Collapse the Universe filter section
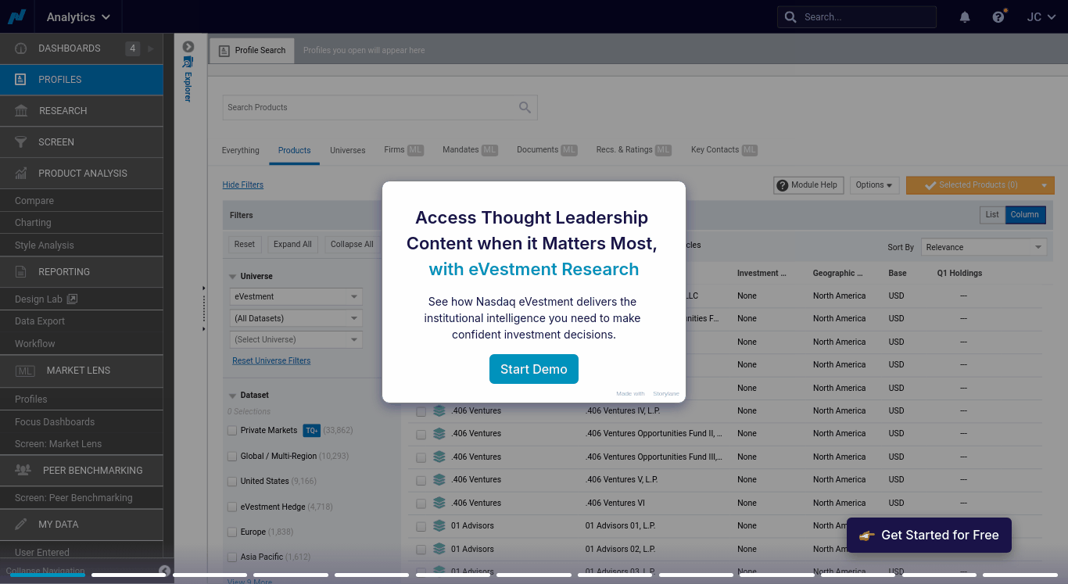Screen dimensions: 1068x584 [232, 277]
